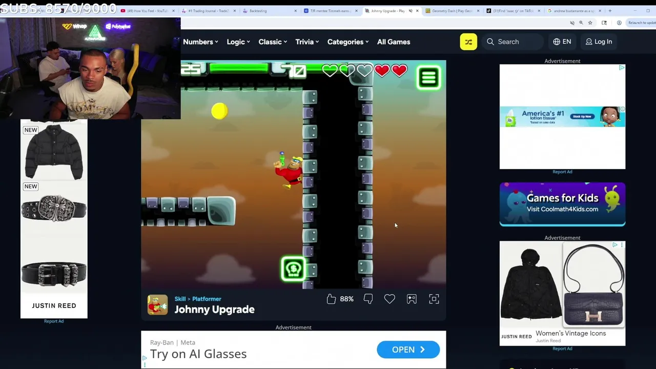The height and width of the screenshot is (369, 656).
Task: Click the muted audio icon on Johnny Upgrade tab
Action: coord(411,11)
